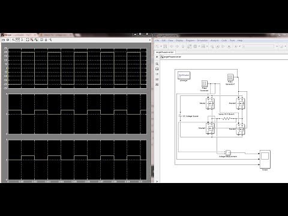Expand the Model Explorer dropdown arrow

coord(207,46)
